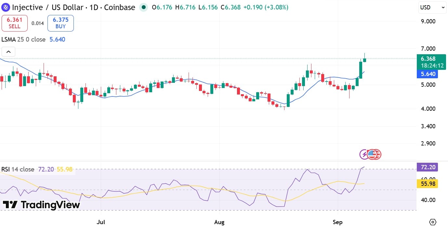
Task: Click the BUY 6.375 button
Action: [60, 23]
